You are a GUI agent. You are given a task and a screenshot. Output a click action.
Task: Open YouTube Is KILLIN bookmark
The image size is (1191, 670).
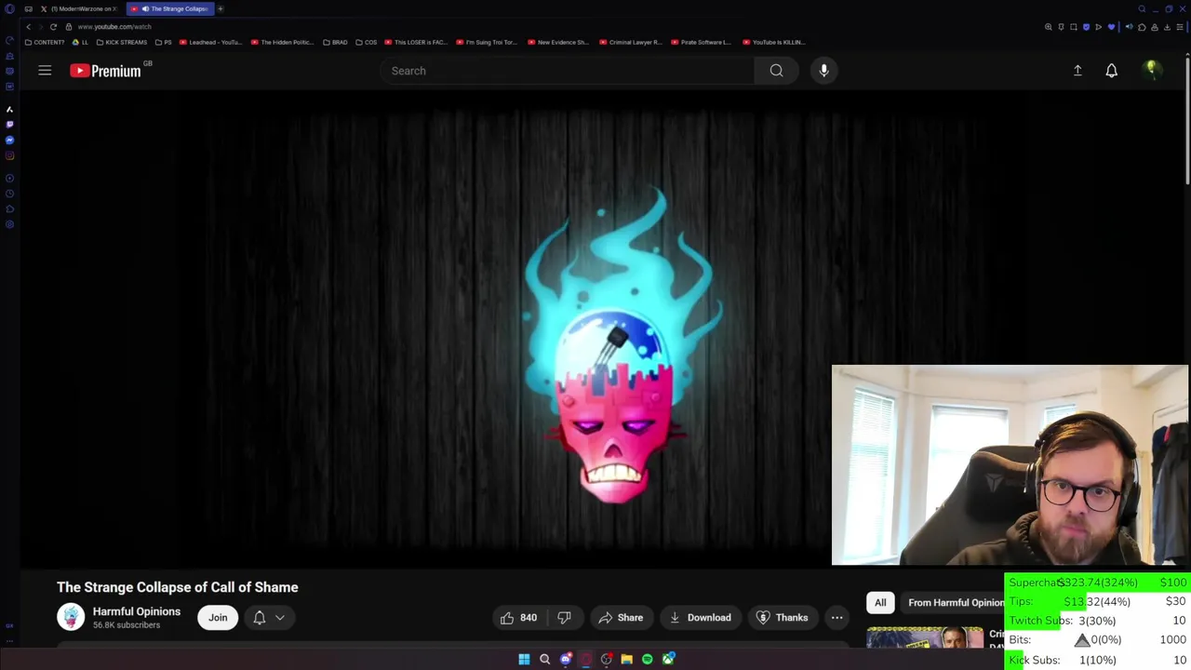774,42
